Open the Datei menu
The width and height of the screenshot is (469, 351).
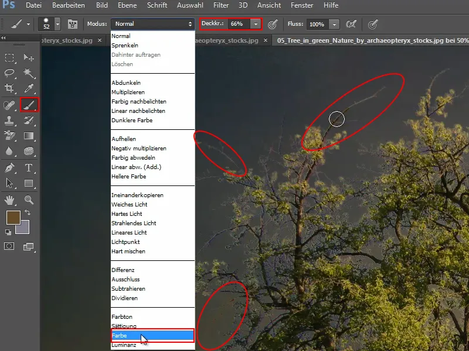pos(33,5)
